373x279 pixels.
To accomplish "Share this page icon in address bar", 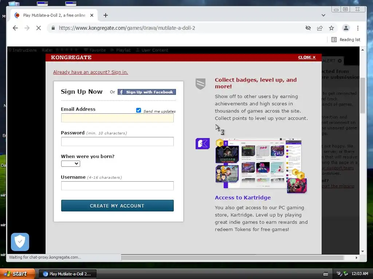I will click(x=320, y=28).
